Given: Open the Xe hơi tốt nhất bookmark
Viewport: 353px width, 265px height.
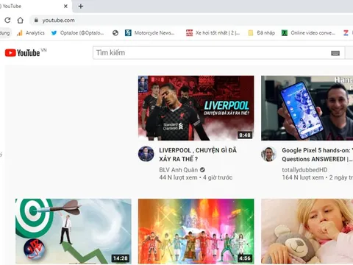Looking at the screenshot, I should [x=213, y=33].
